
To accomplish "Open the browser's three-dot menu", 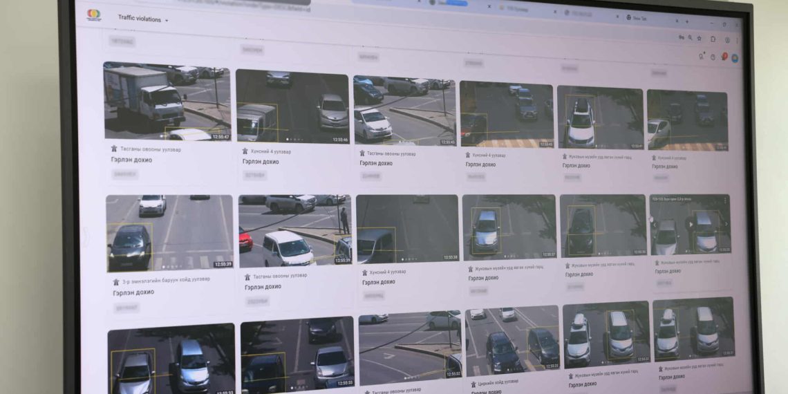I will 737,40.
